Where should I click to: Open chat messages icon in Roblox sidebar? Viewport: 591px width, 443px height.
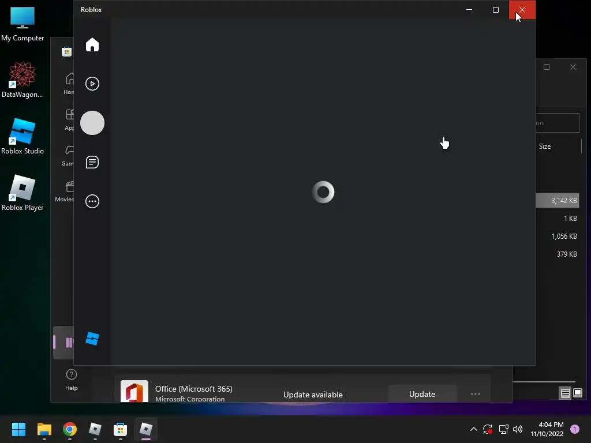tap(92, 162)
